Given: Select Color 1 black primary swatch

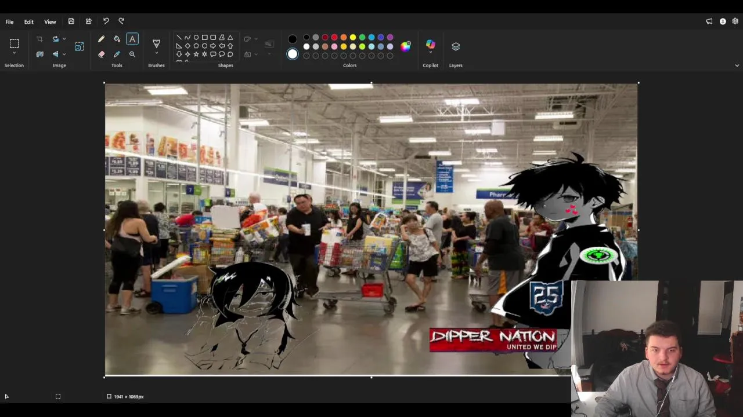Looking at the screenshot, I should pos(293,39).
